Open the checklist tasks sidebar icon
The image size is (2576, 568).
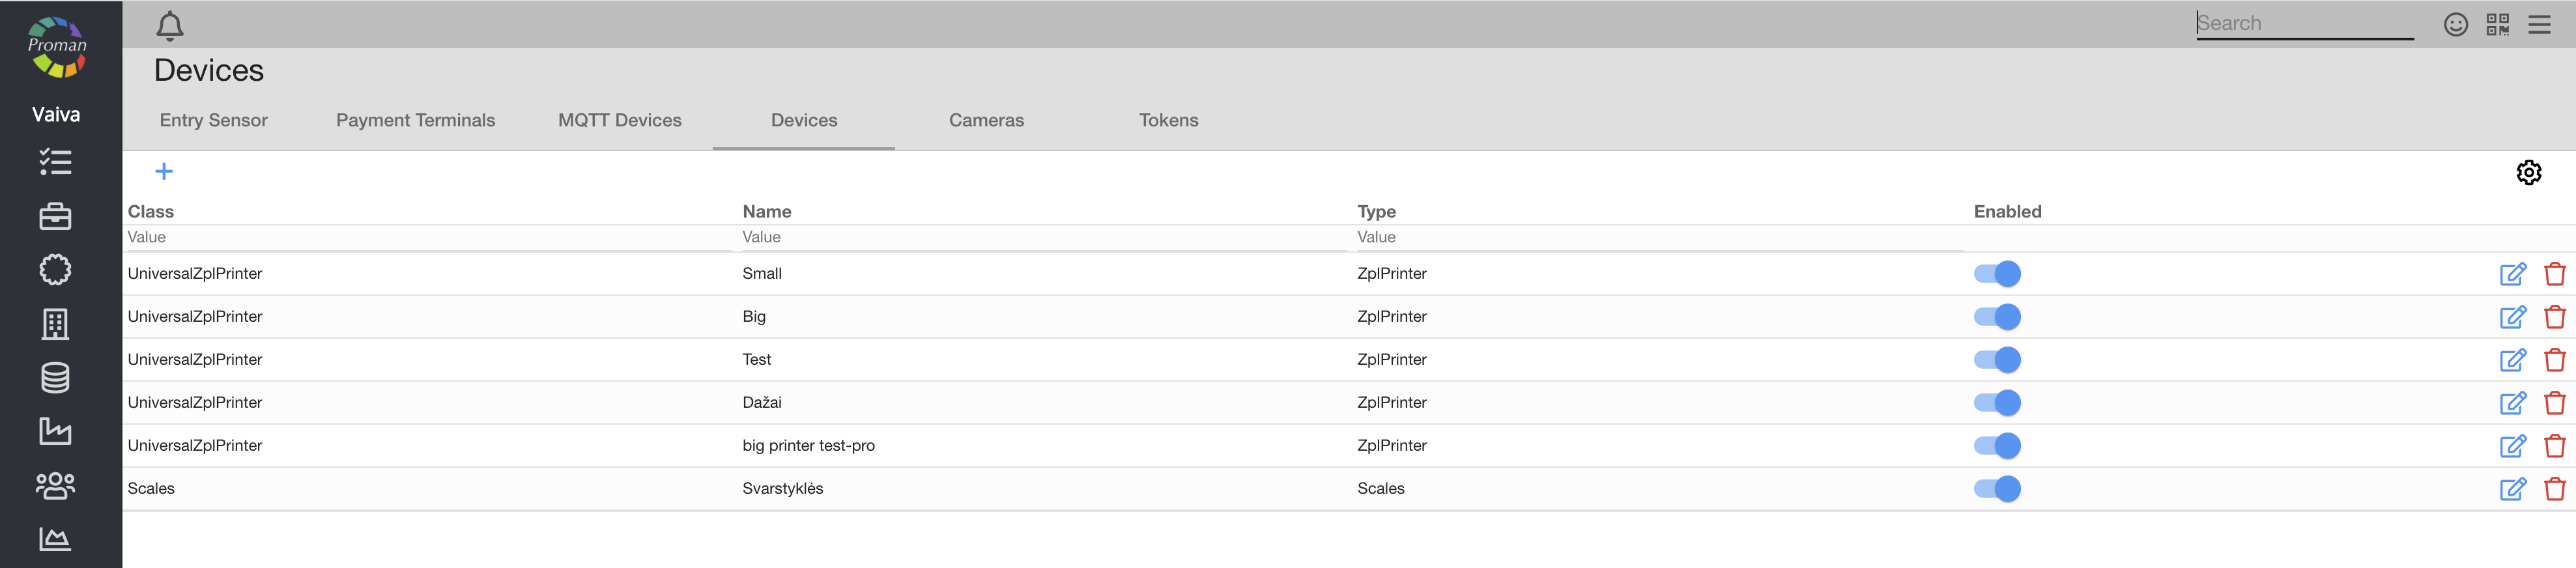tap(55, 162)
